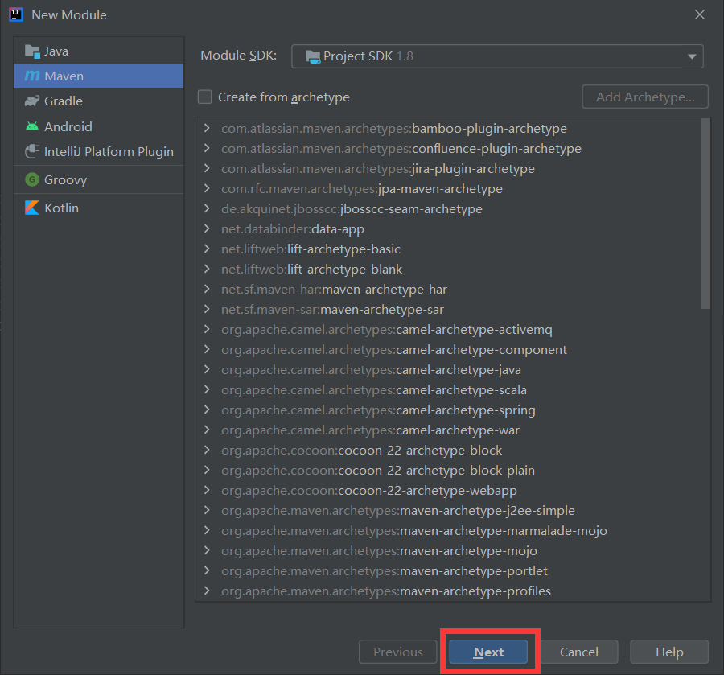Select cocoon-22-archetype-block entry
The width and height of the screenshot is (724, 675).
coord(361,451)
